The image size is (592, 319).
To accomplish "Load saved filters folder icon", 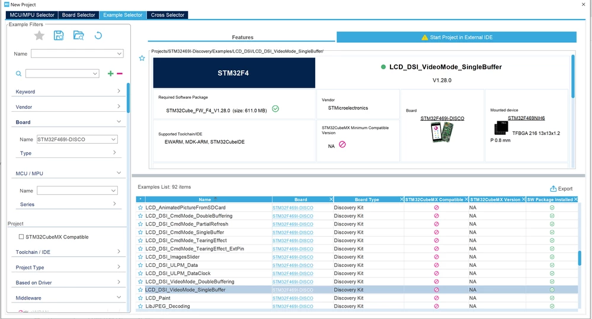I will (79, 36).
